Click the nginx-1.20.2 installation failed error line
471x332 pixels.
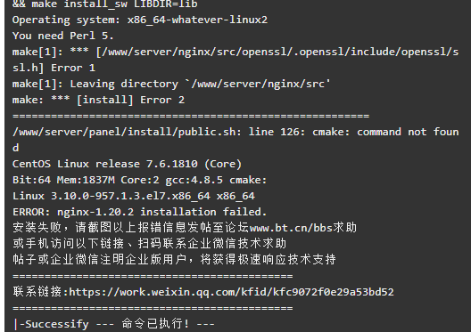140,212
